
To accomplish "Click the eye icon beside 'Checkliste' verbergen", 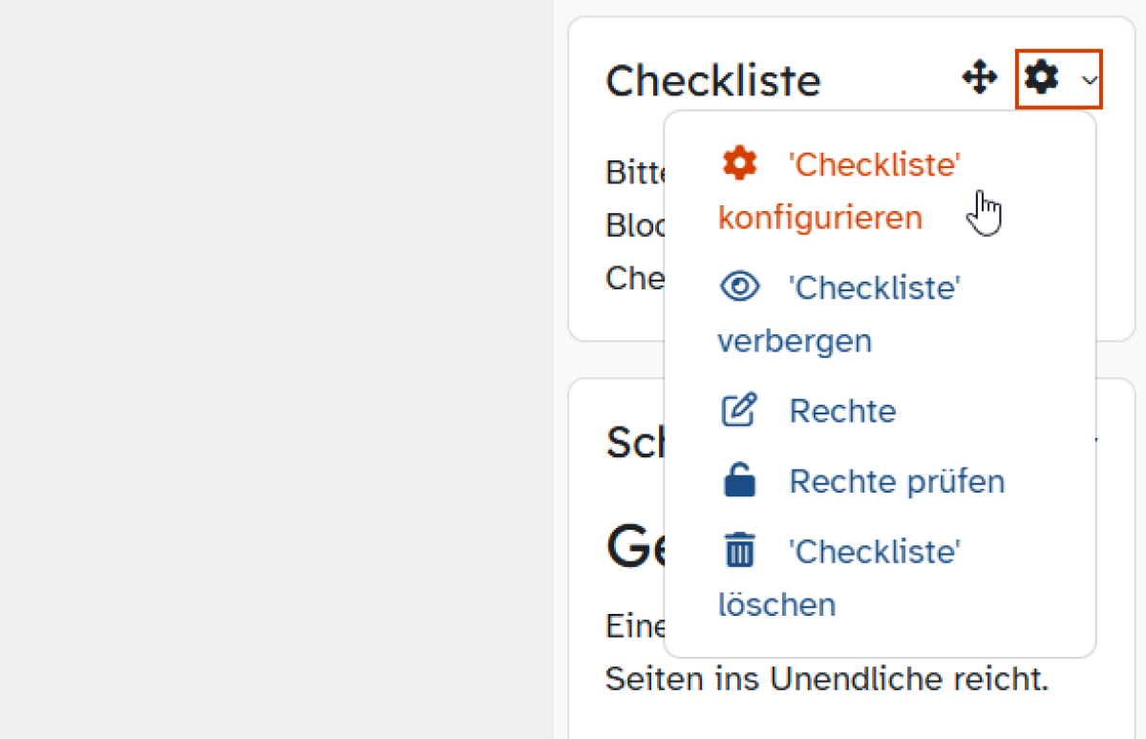I will coord(739,286).
